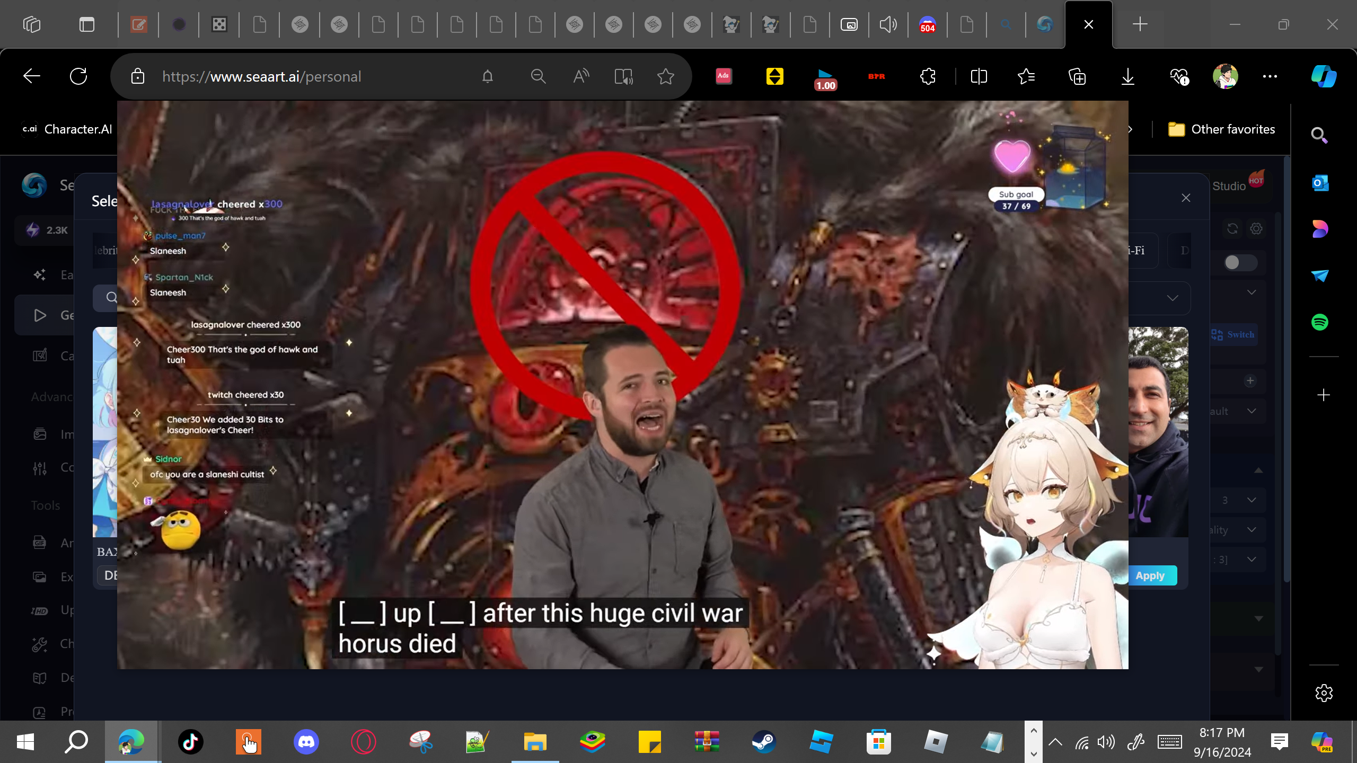Open TikTok from the taskbar
1357x763 pixels.
click(x=191, y=742)
